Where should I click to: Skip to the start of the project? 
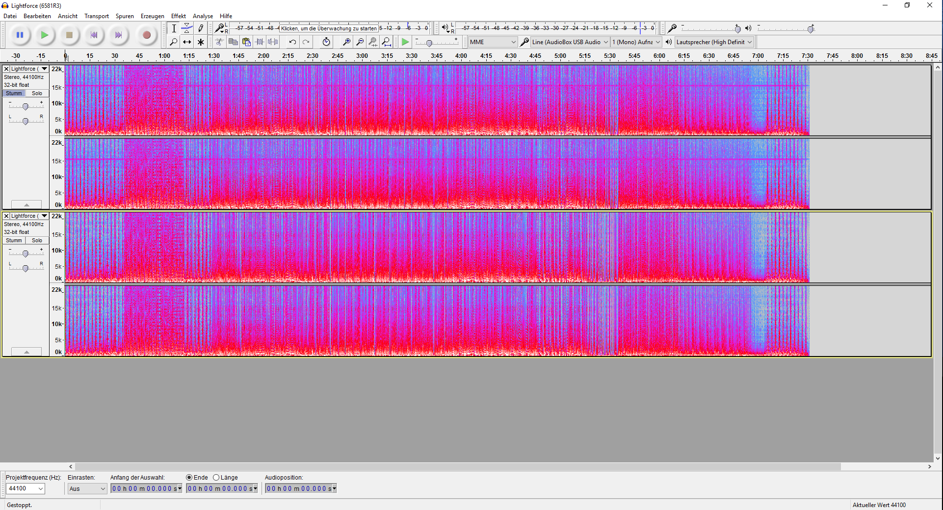94,35
